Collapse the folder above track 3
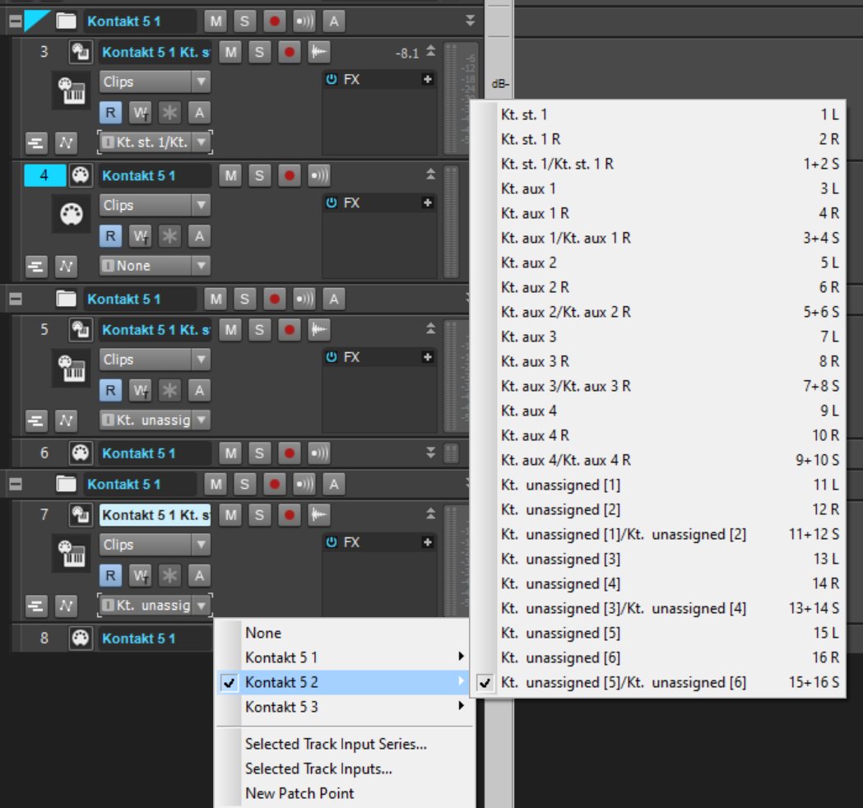 [x=16, y=21]
